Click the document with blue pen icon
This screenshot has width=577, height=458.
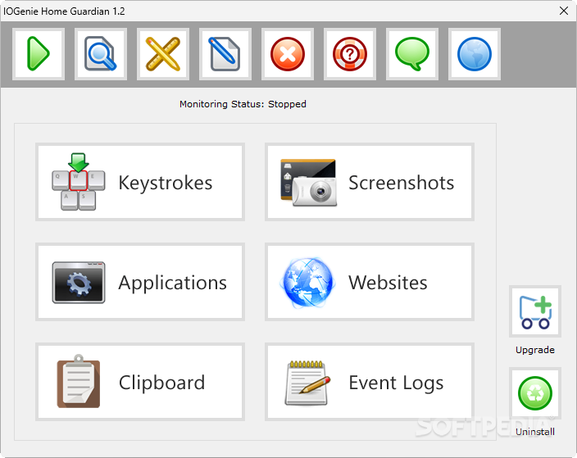tap(225, 54)
